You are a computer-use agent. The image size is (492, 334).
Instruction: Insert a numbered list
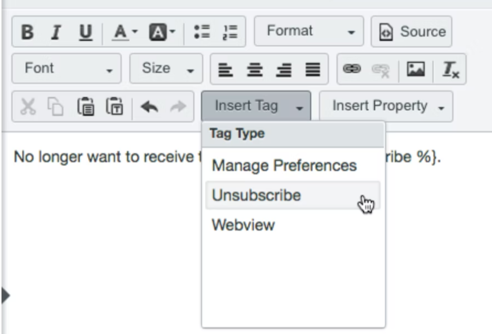click(x=230, y=32)
